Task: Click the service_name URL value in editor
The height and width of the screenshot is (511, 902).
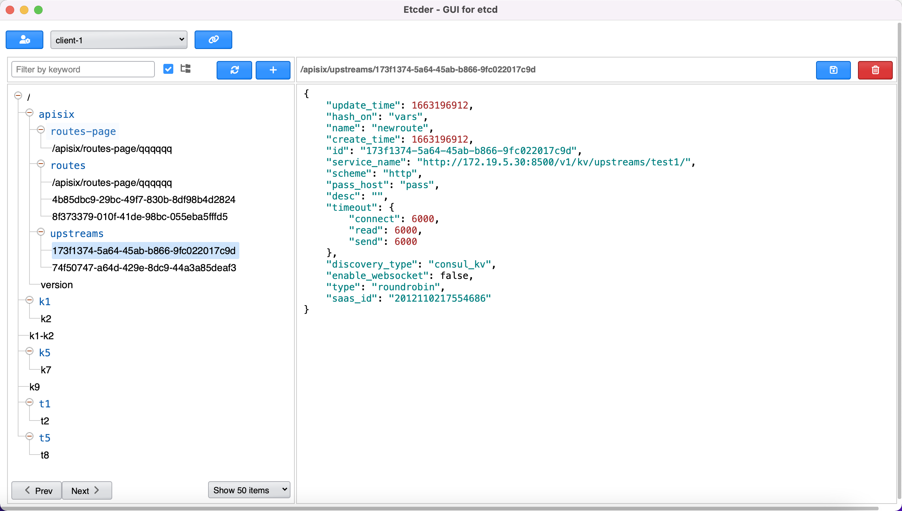Action: [x=553, y=162]
